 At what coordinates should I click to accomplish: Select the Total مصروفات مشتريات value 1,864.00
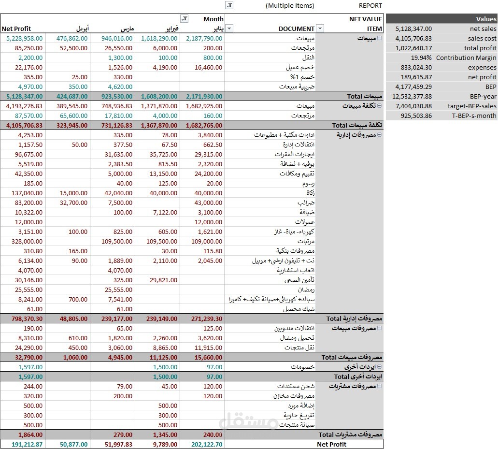point(30,435)
